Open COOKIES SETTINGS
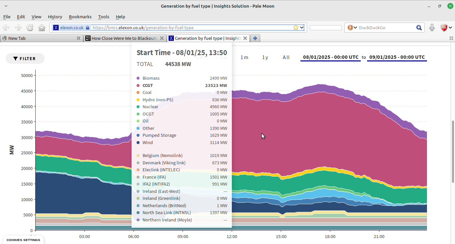This screenshot has height=244, width=455. (23, 240)
